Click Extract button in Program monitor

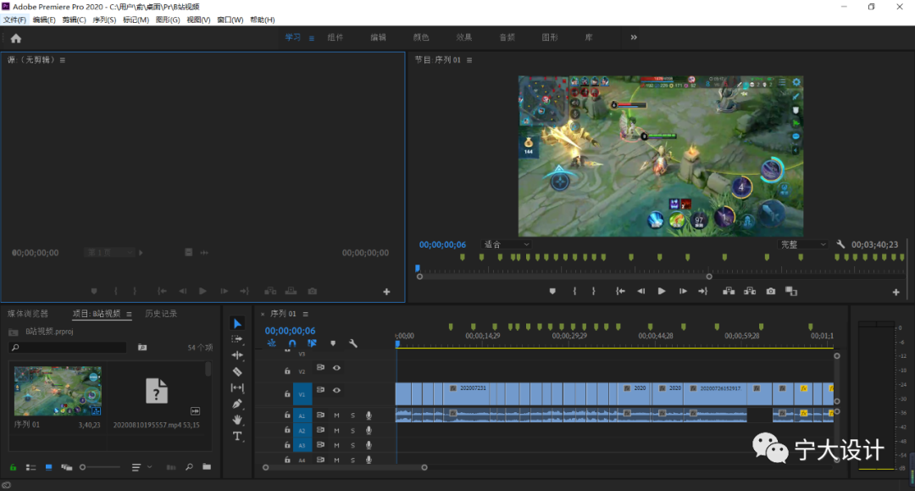pyautogui.click(x=750, y=292)
